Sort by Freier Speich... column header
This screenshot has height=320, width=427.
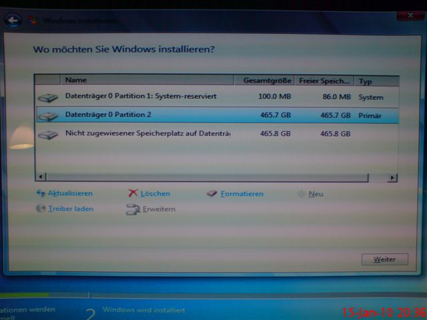(324, 81)
